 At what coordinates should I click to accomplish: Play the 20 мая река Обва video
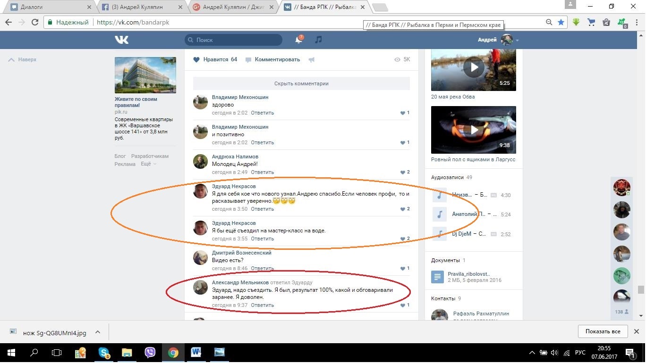tap(474, 68)
